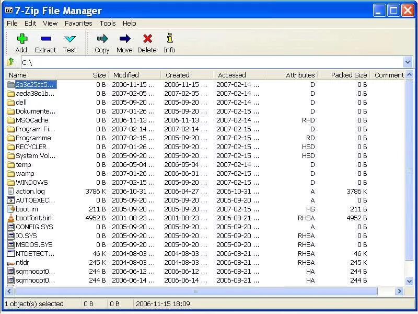Select the MSOCache folder icon
This screenshot has height=314, width=418.
(11, 120)
